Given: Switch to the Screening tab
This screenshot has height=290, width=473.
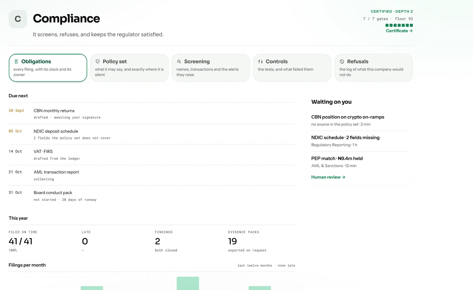Looking at the screenshot, I should point(211,68).
